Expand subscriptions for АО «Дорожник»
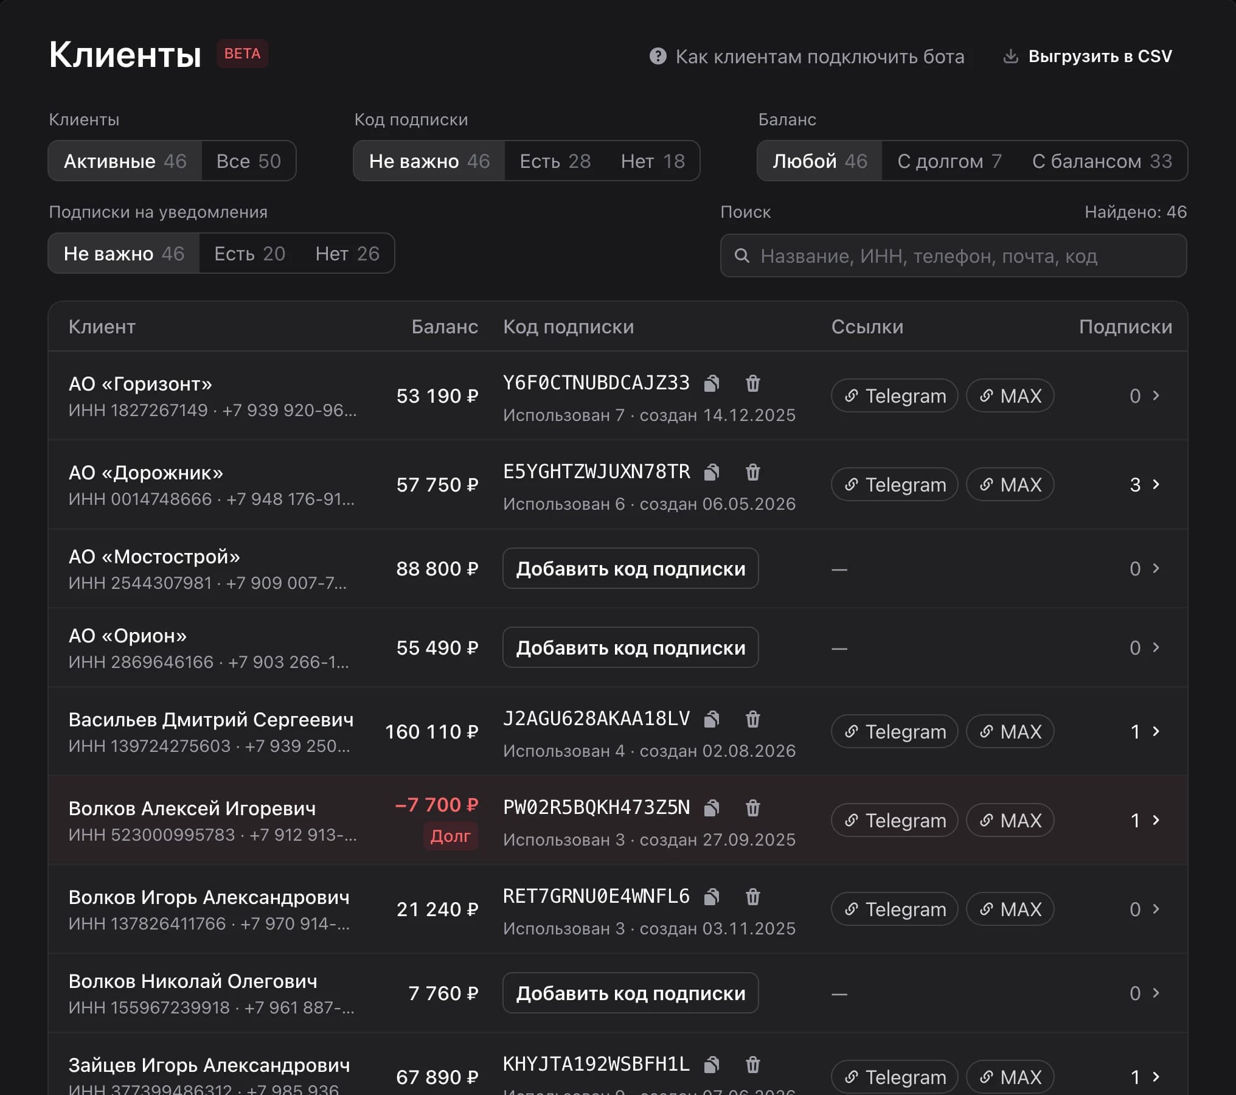The height and width of the screenshot is (1095, 1236). (1145, 485)
